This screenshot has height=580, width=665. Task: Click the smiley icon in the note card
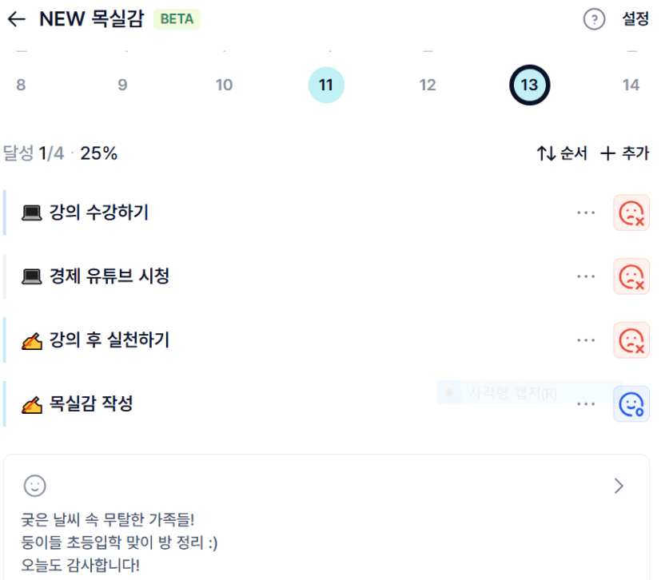(34, 485)
